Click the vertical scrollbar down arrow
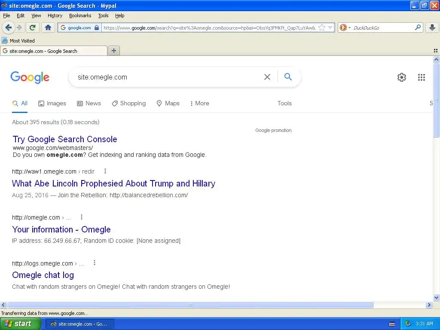Viewport: 440px width, 330px height. 436,298
